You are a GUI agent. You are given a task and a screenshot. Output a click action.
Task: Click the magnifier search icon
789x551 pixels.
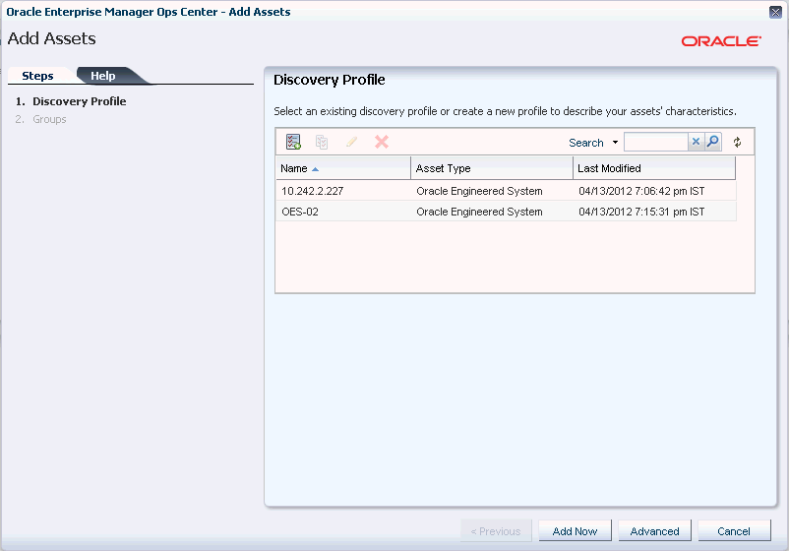712,142
